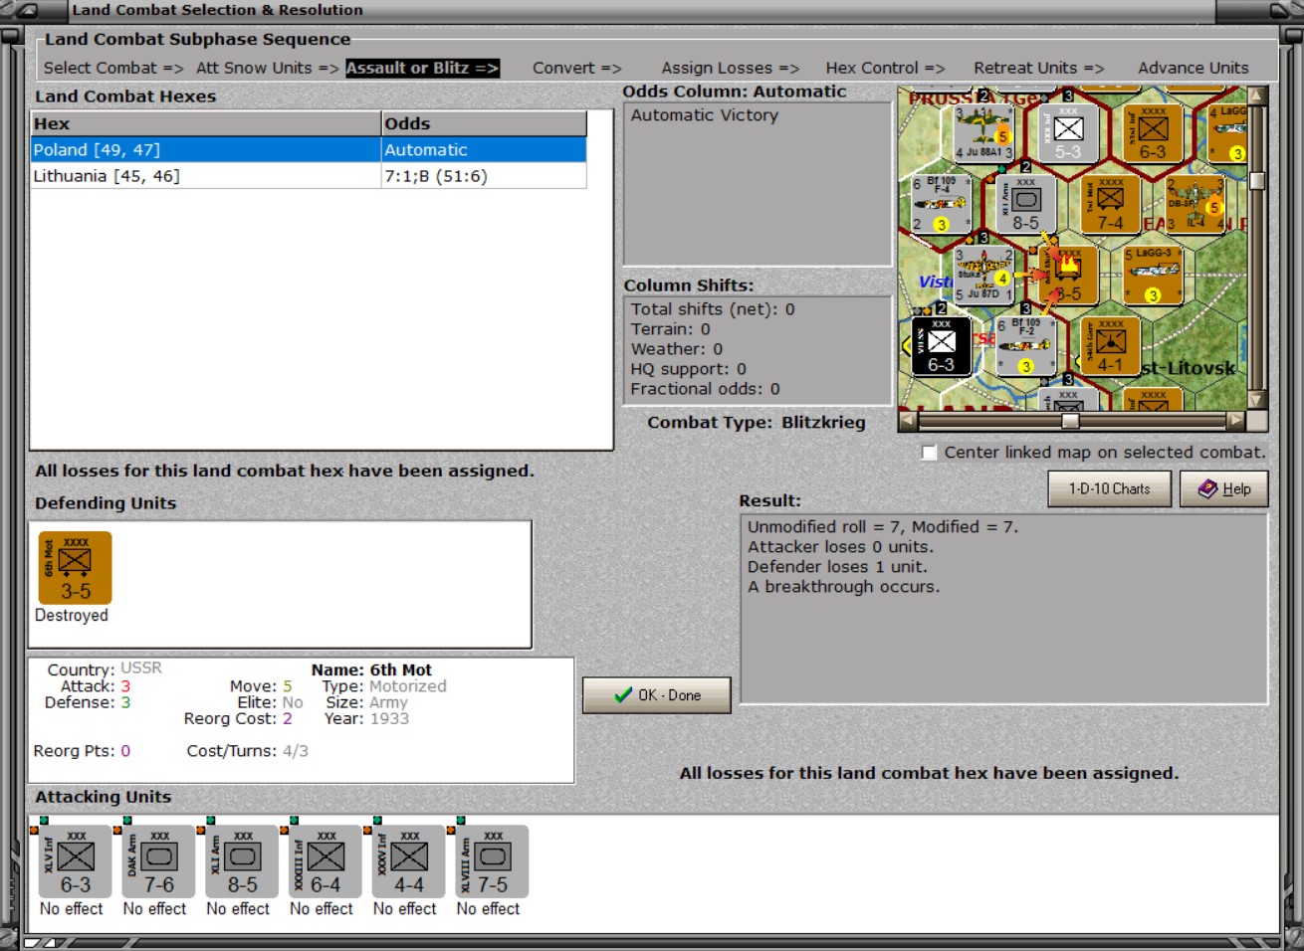Open the Help button
The image size is (1304, 951).
click(x=1224, y=488)
